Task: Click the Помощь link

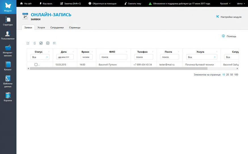Action: coord(231,36)
